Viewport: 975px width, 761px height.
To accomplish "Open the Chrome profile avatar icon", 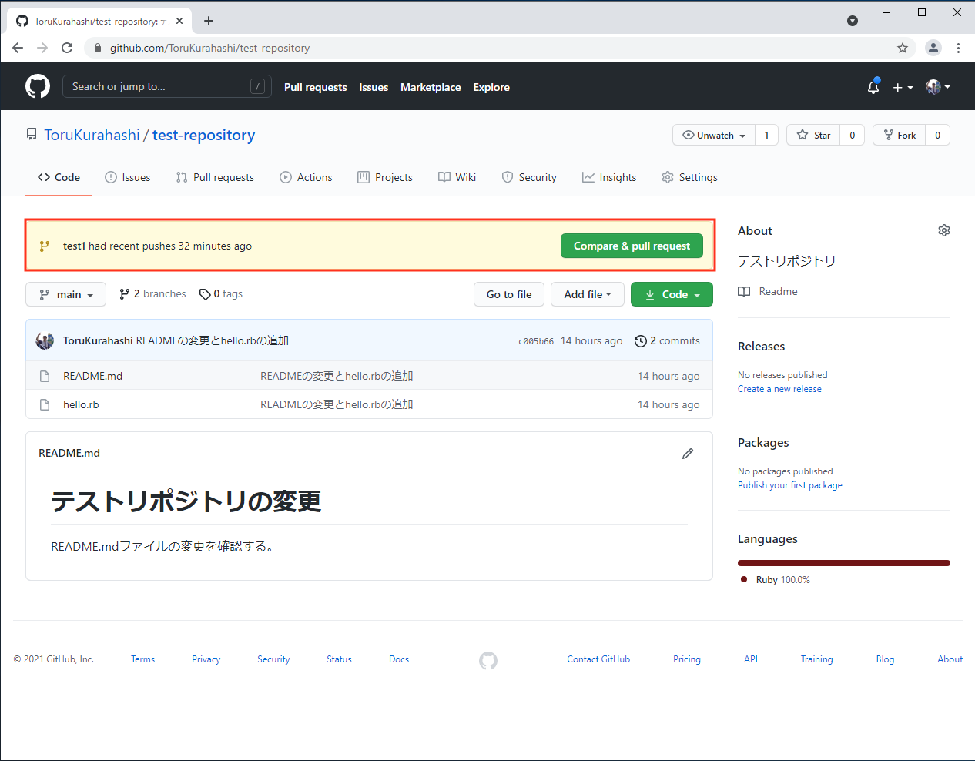I will tap(933, 48).
